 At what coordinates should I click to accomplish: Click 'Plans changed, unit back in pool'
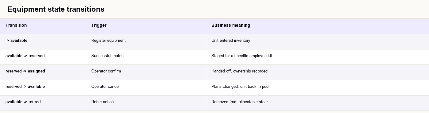240,87
